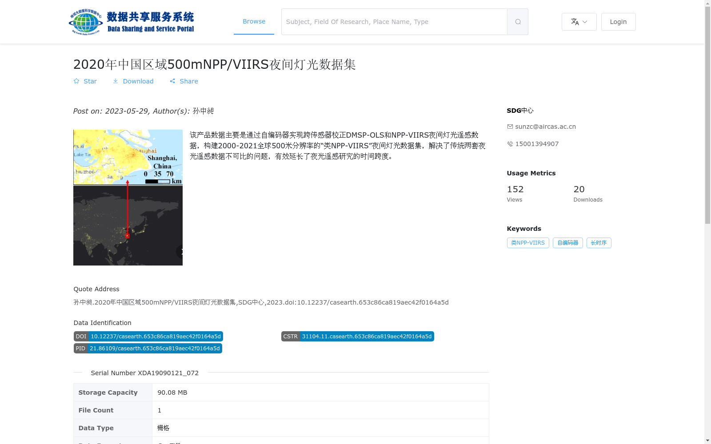Screen dimensions: 711x444
Task: Click the magnifier search button
Action: pos(518,22)
